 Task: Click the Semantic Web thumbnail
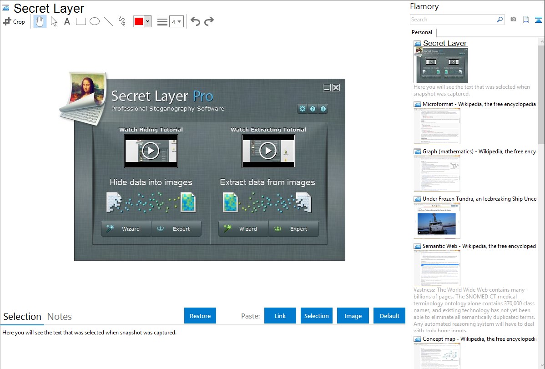(437, 268)
